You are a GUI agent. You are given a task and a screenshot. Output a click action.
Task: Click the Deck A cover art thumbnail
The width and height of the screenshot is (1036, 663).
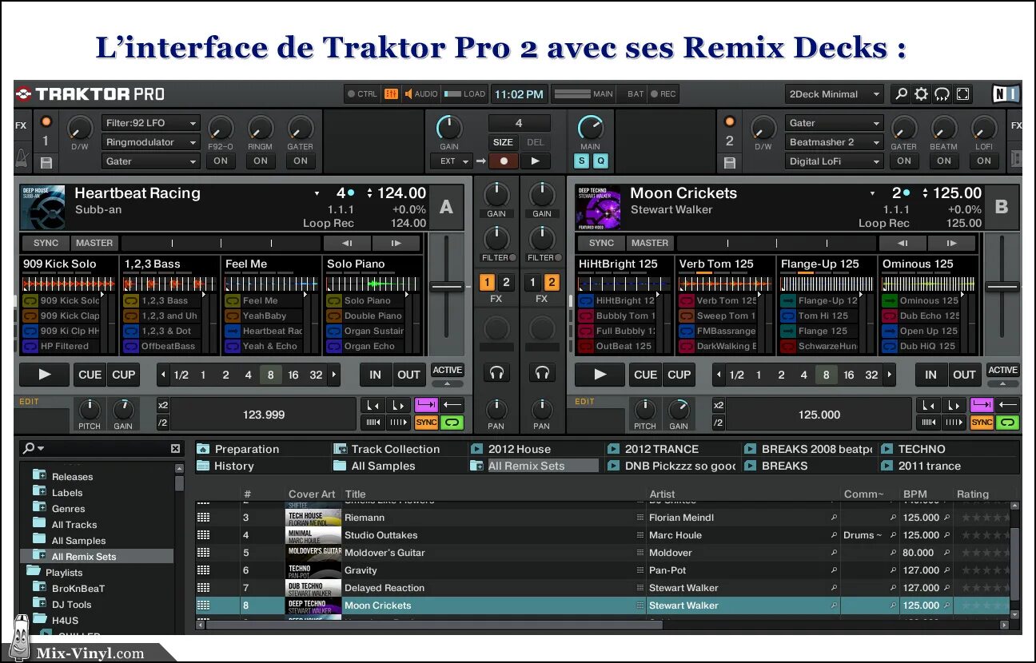point(43,208)
